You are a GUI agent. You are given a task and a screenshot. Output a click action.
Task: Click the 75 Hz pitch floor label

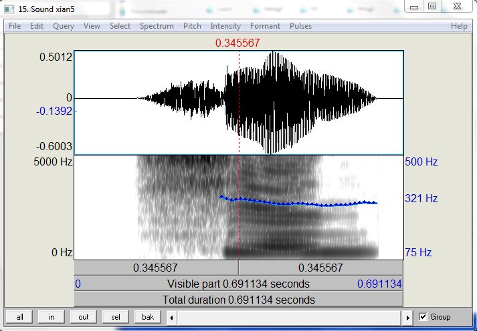418,252
